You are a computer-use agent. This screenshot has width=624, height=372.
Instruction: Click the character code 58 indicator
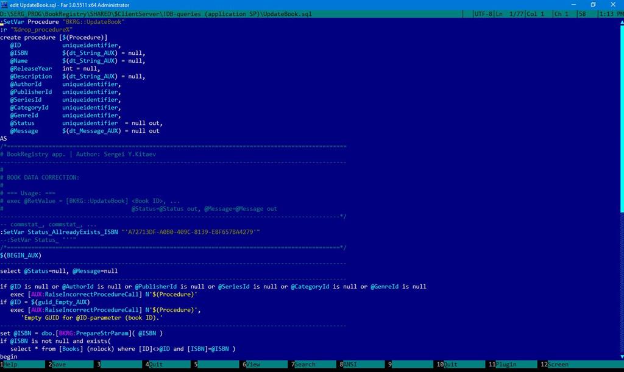coord(583,13)
